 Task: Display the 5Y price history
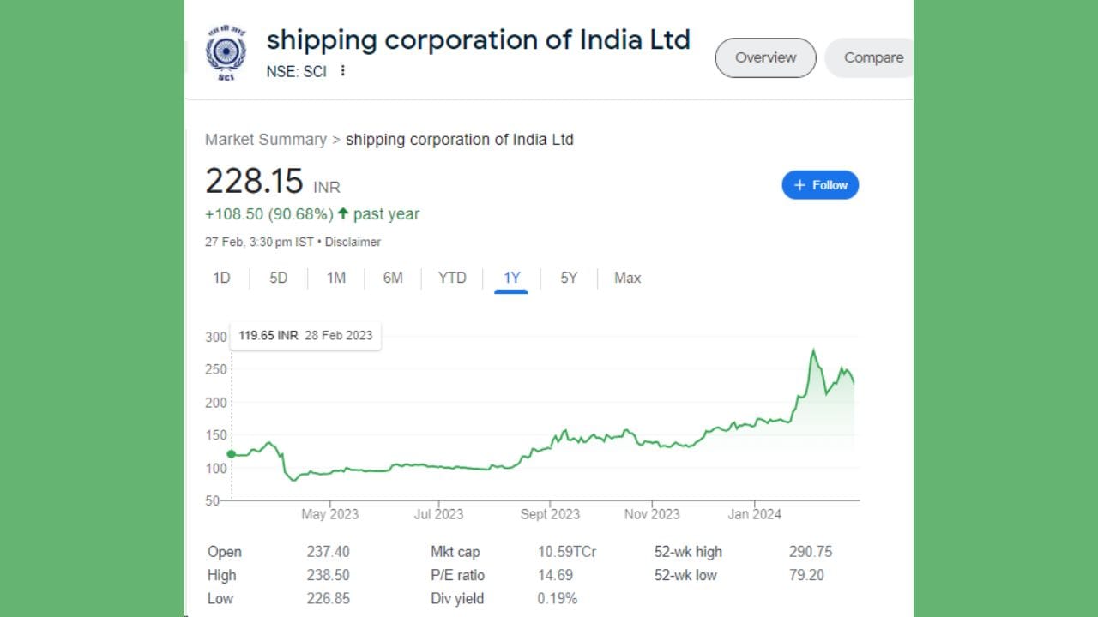coord(569,278)
